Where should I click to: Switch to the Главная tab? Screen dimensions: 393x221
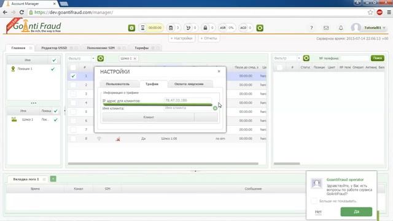(x=18, y=48)
